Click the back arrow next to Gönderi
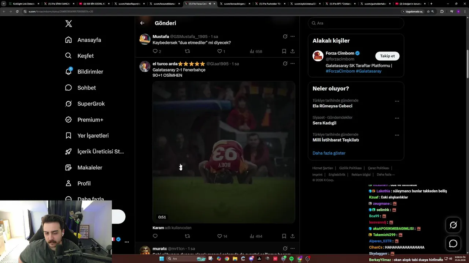 pyautogui.click(x=142, y=23)
